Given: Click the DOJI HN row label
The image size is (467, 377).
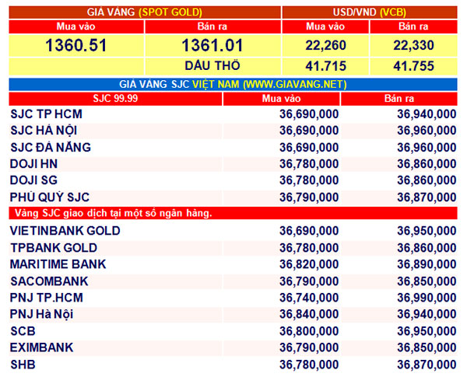Looking at the screenshot, I should (x=34, y=164).
